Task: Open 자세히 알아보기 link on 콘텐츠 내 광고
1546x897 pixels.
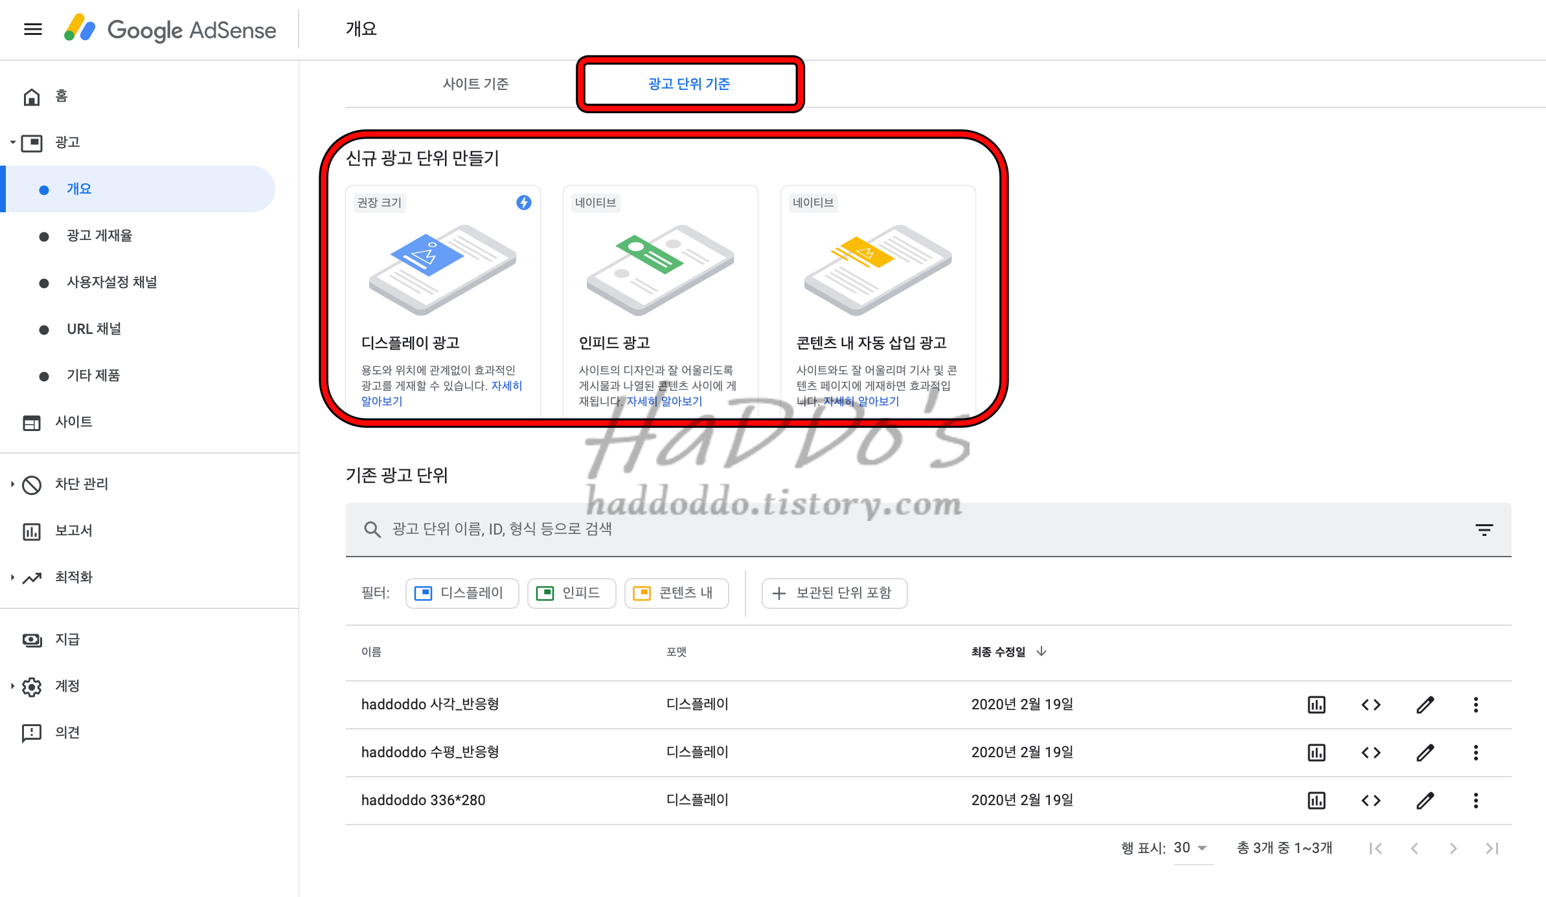Action: click(x=861, y=401)
